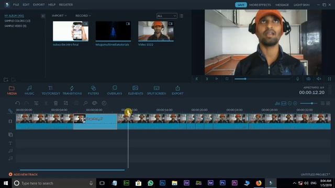Expand the RECORD dropdown
Screen dimensions: 335x188
[x=83, y=16]
